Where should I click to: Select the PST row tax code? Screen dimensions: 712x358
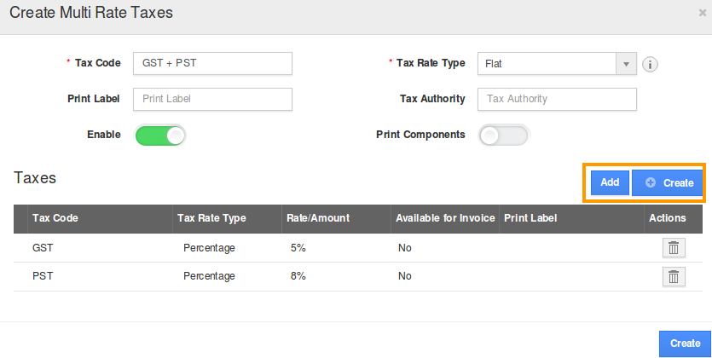pyautogui.click(x=43, y=276)
